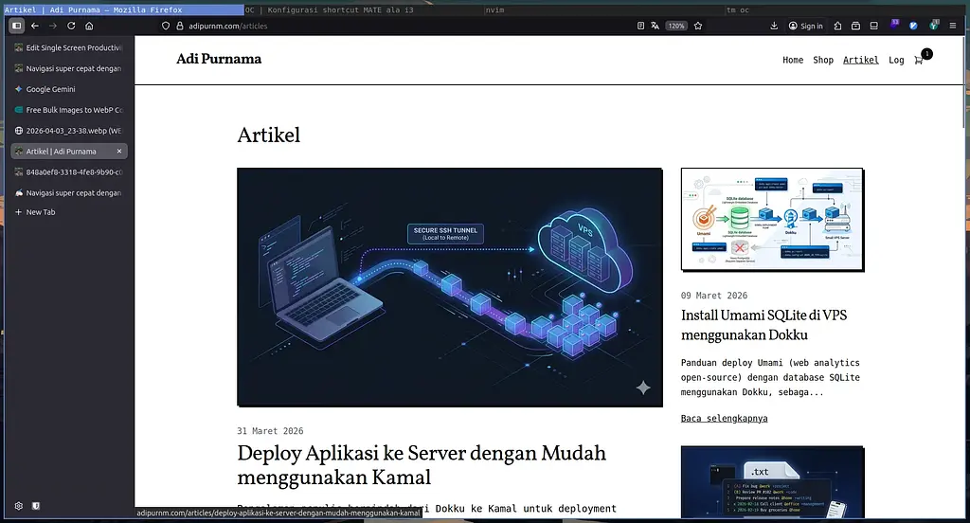Image resolution: width=970 pixels, height=523 pixels.
Task: Open the Extensions puzzle icon
Action: 874,26
